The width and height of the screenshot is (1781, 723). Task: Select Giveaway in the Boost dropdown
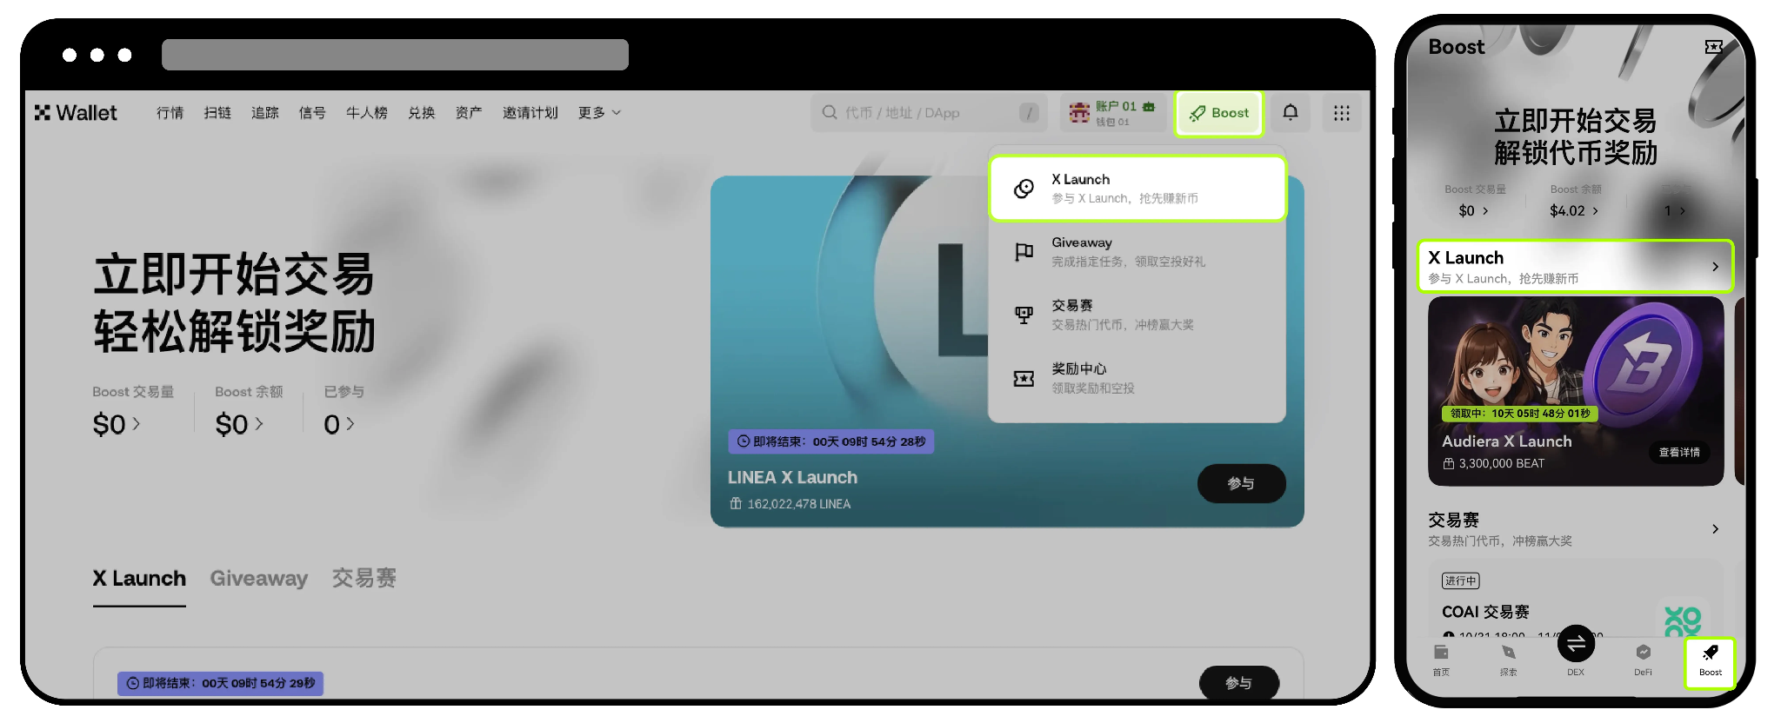click(x=1137, y=251)
